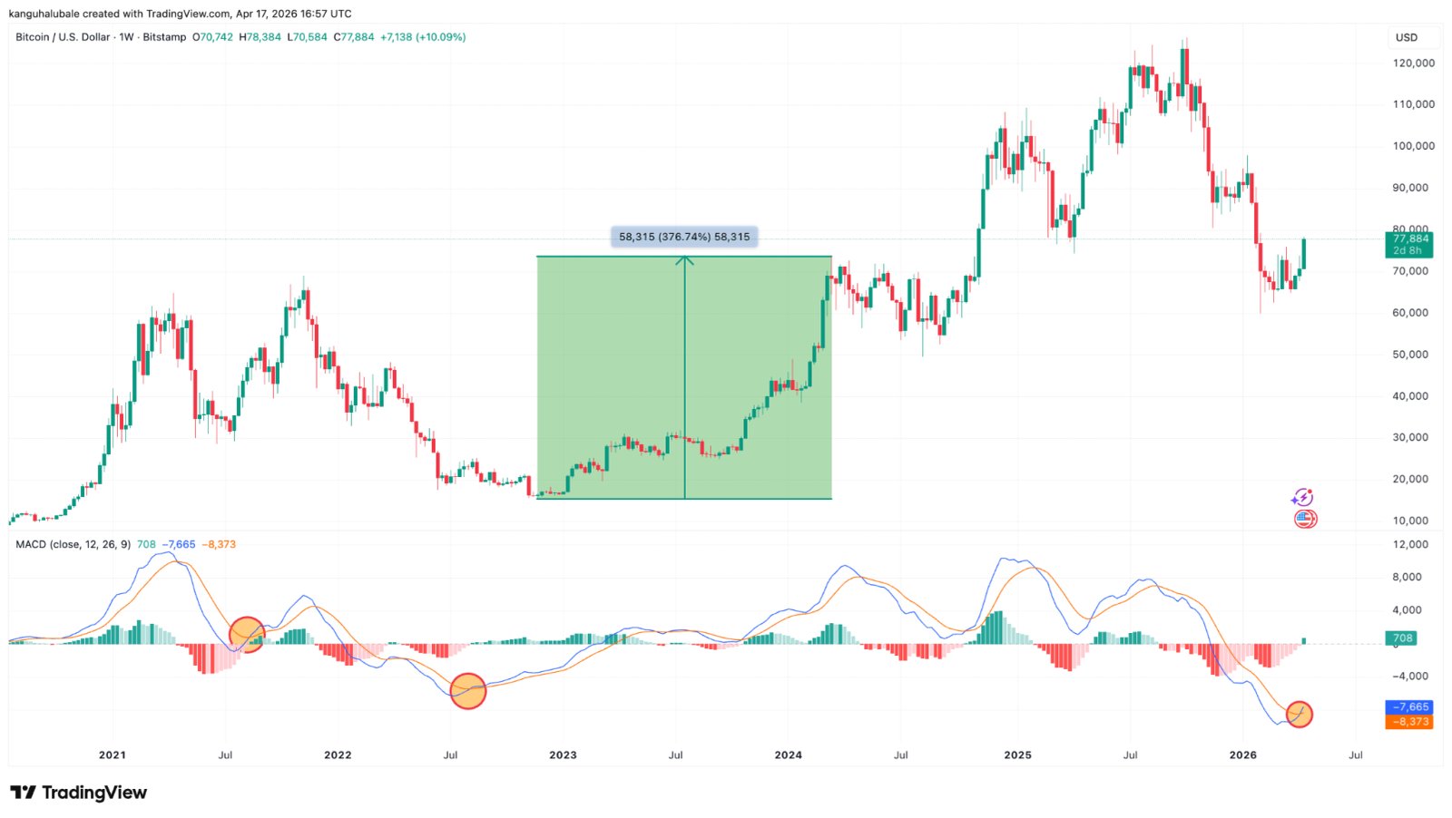Screen dimensions: 1452x818
Task: Open the 1W interval in the chart title
Action: [x=126, y=37]
